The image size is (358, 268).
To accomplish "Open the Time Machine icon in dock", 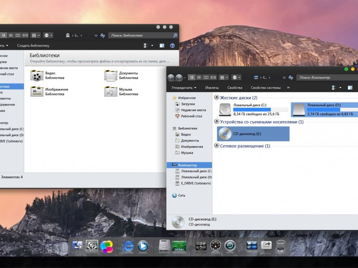I will pos(230,246).
